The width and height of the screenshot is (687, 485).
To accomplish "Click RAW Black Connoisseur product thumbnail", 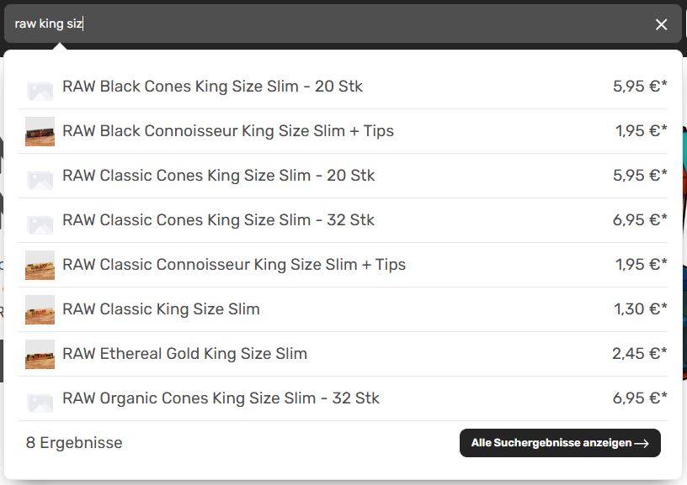I will [40, 131].
